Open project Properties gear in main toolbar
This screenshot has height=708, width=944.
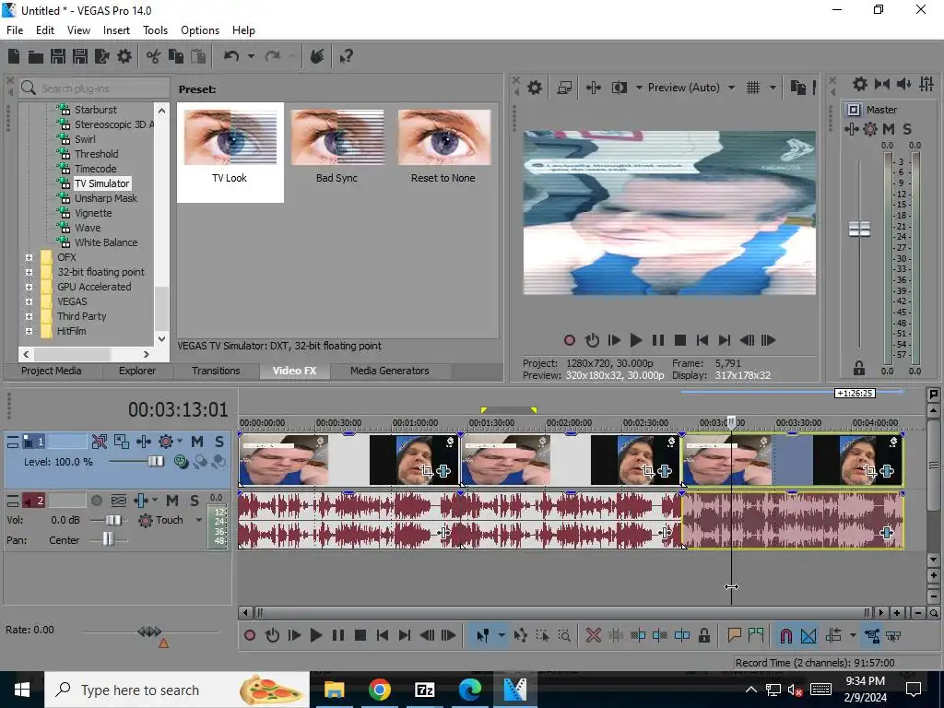click(124, 56)
